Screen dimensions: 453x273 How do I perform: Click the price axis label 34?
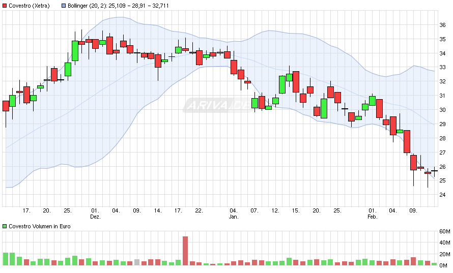tap(442, 53)
